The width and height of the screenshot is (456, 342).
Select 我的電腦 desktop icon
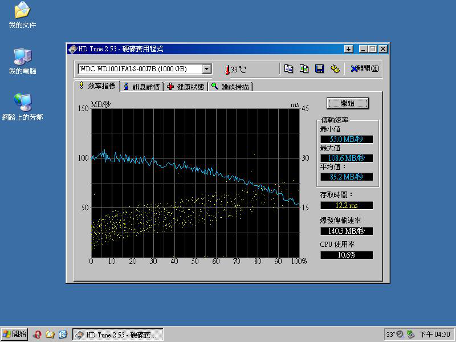(x=22, y=62)
